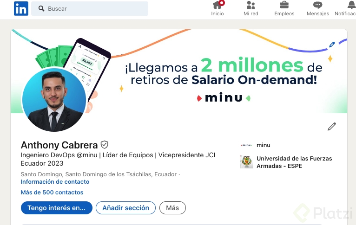Open the Tengo interés en... button
This screenshot has height=225, width=356.
[57, 208]
